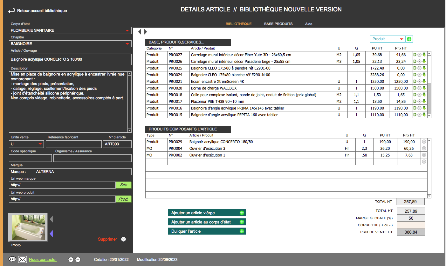Click green D icon on PRO024 row
The image size is (446, 266).
pos(415,75)
